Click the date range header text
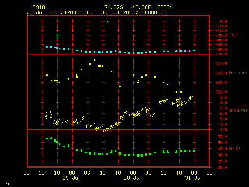Screen dimensions: 249x187 (96, 12)
